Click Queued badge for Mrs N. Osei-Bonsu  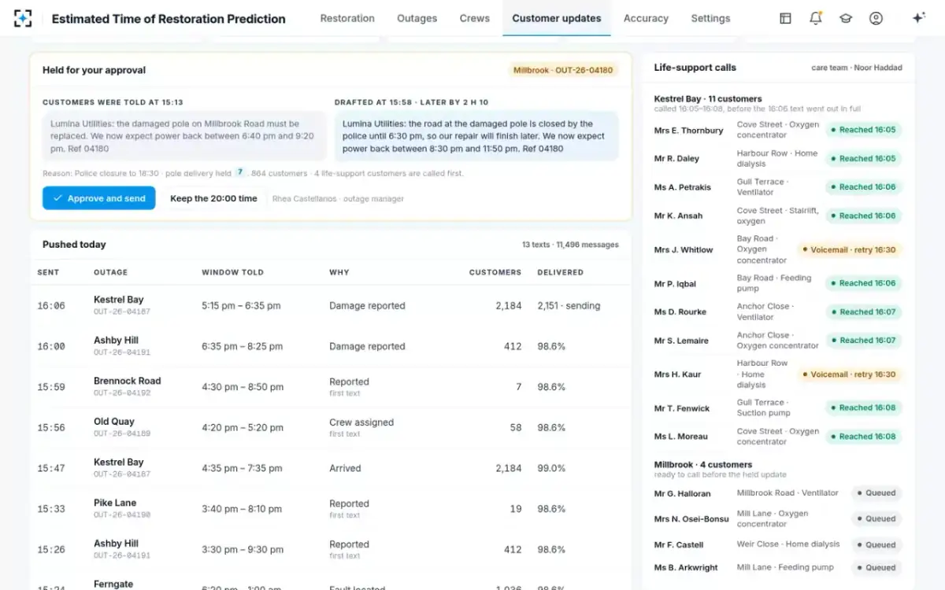coord(876,519)
